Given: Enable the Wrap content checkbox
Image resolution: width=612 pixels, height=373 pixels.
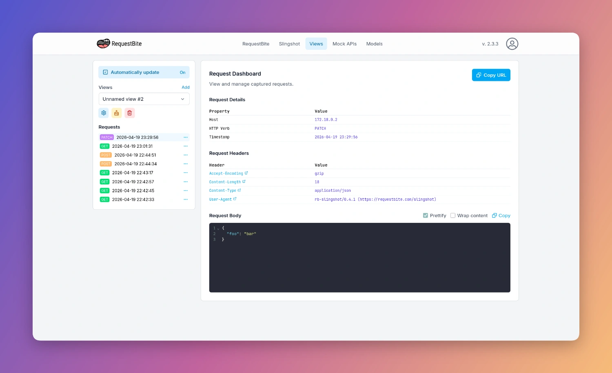Looking at the screenshot, I should click(453, 215).
